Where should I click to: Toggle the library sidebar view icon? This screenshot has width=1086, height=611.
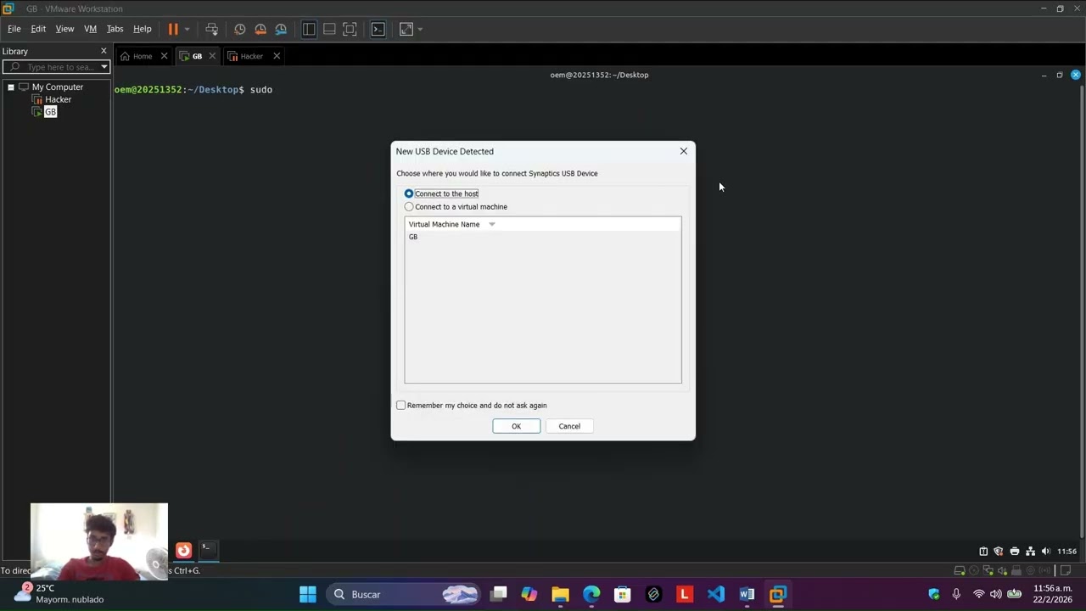[x=309, y=29]
